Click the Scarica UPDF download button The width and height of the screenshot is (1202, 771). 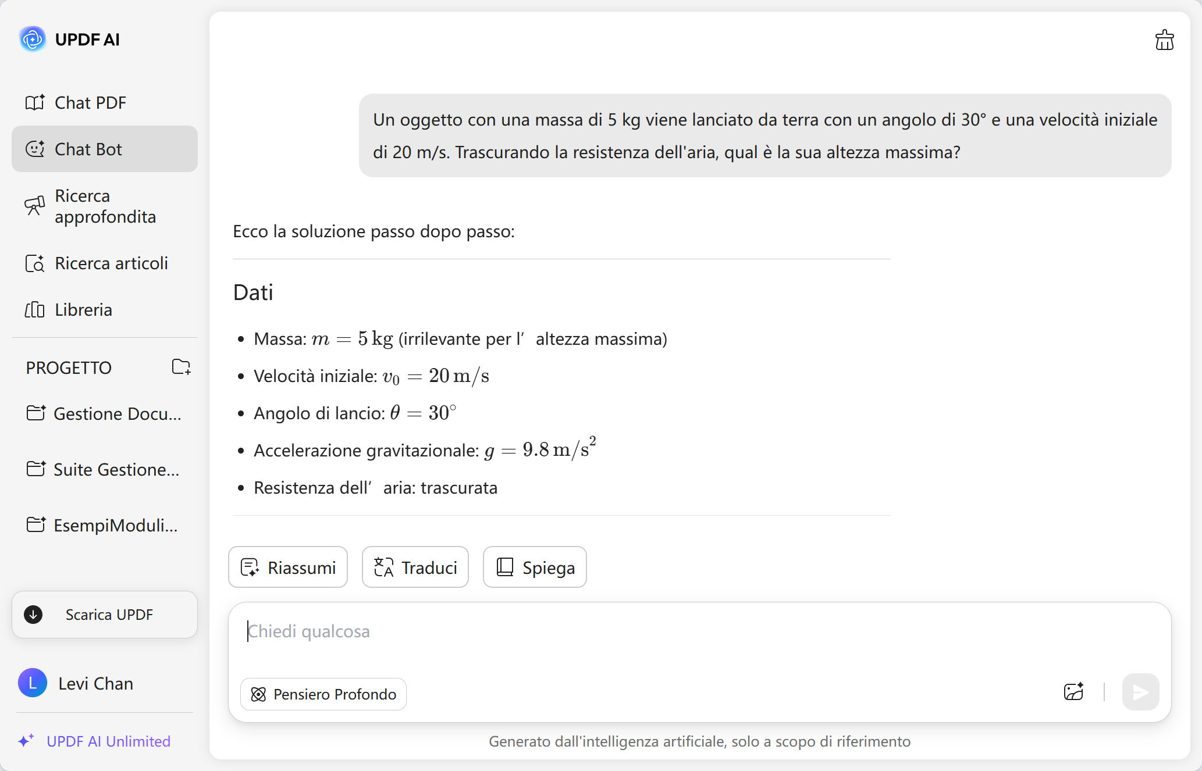pyautogui.click(x=105, y=614)
